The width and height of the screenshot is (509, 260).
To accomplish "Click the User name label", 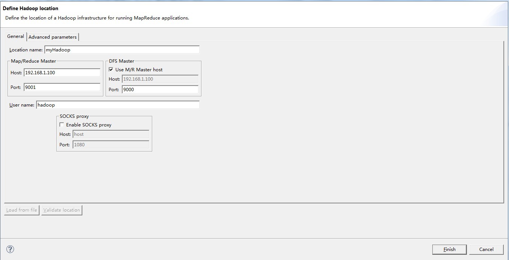I will 22,105.
